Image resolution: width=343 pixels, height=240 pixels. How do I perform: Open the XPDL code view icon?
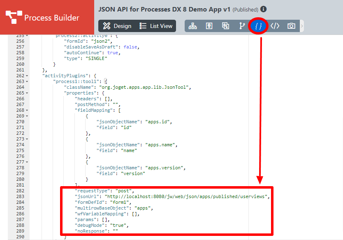(275, 26)
